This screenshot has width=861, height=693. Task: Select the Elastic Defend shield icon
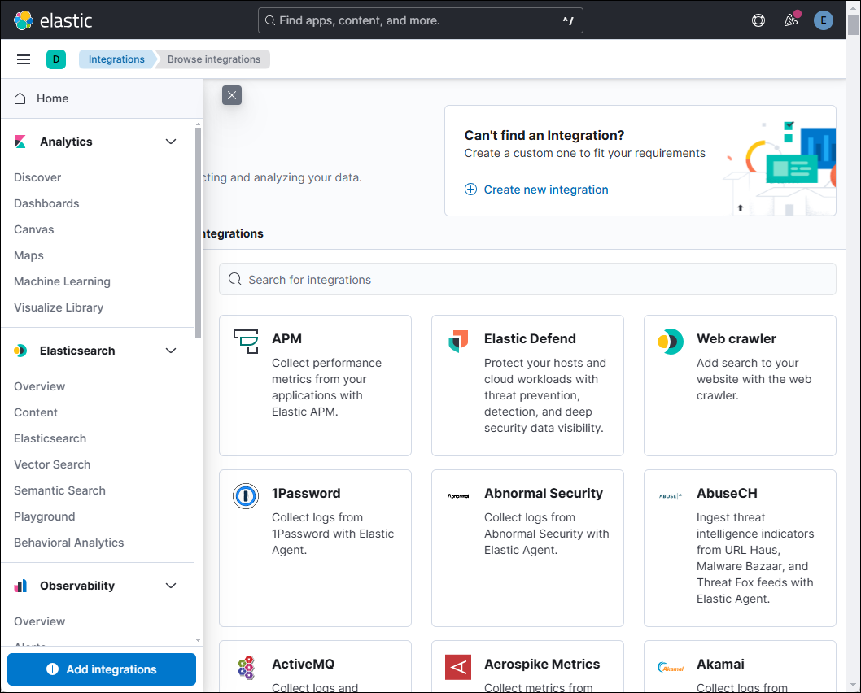(458, 341)
